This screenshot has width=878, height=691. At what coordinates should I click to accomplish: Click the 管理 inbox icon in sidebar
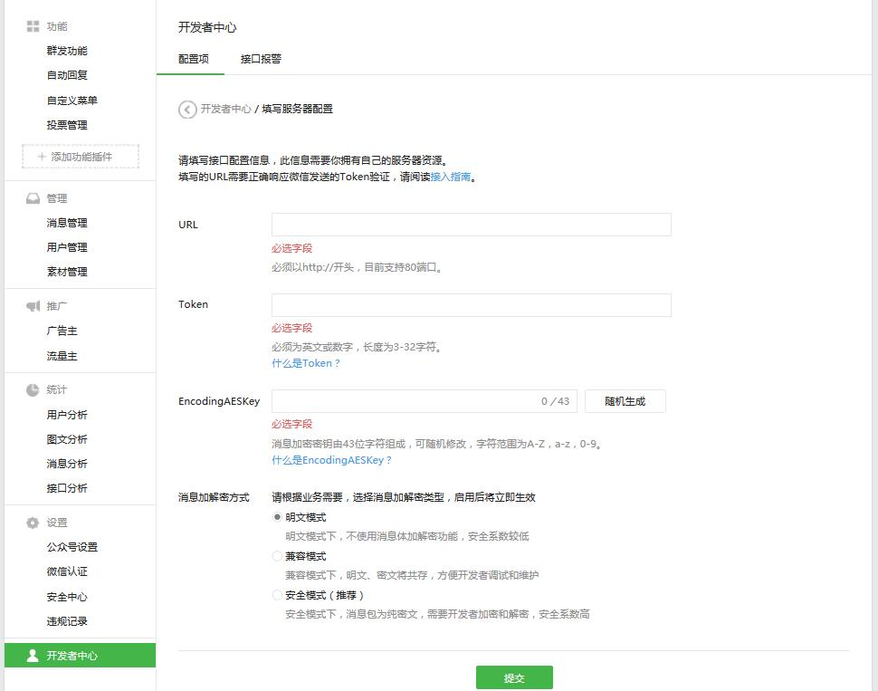(33, 198)
